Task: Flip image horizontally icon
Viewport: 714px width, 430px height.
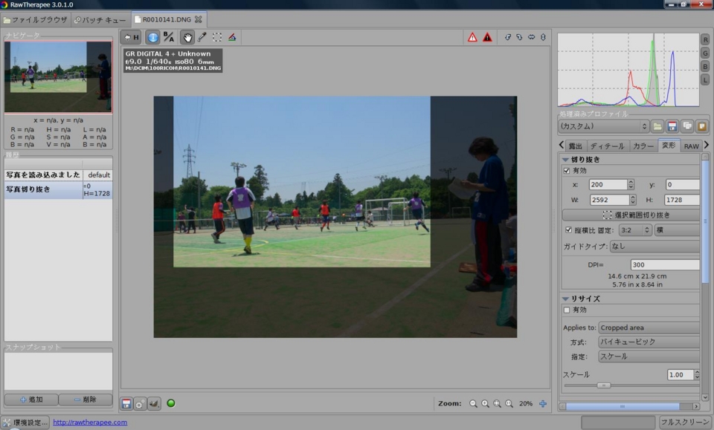Action: point(531,37)
